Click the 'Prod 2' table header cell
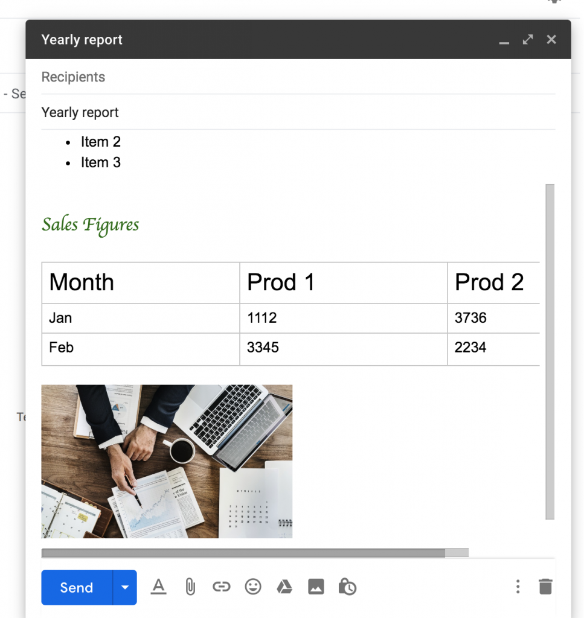 pyautogui.click(x=493, y=282)
